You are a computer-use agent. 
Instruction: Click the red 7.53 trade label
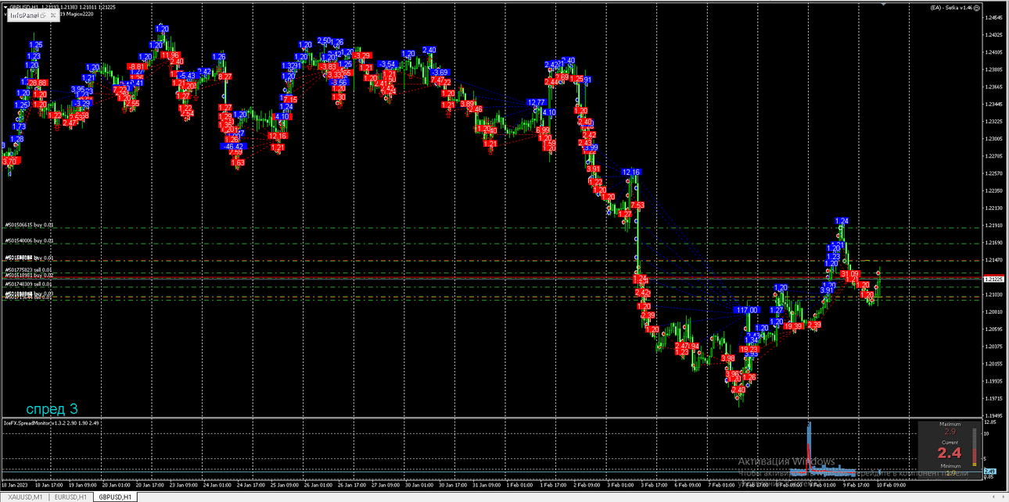click(x=637, y=205)
